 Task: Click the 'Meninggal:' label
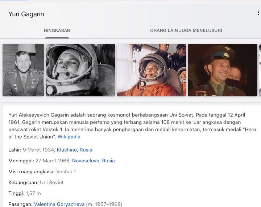point(21,161)
